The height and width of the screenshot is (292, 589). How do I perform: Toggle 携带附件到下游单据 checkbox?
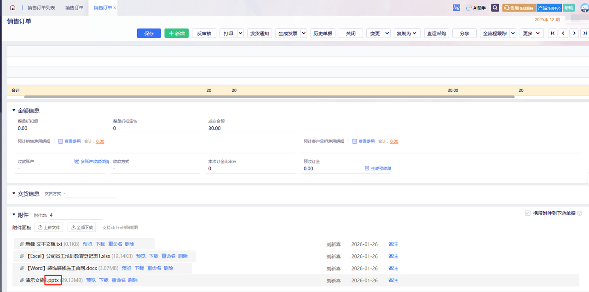528,213
